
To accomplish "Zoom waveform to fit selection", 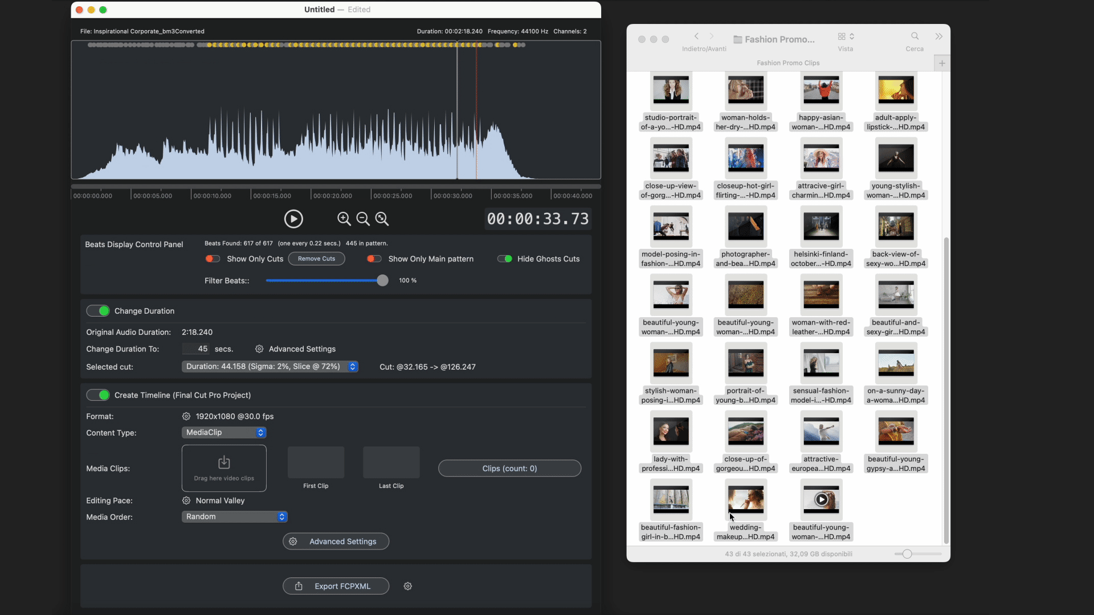I will [382, 219].
